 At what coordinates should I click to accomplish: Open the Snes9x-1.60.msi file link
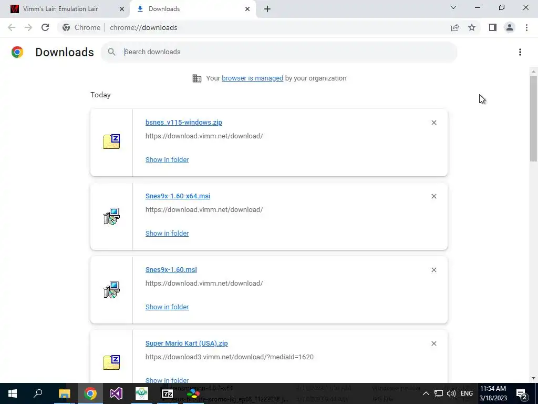click(x=171, y=270)
